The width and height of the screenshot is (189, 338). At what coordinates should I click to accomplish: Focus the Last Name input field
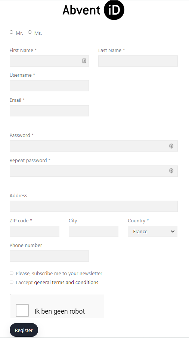(x=138, y=61)
